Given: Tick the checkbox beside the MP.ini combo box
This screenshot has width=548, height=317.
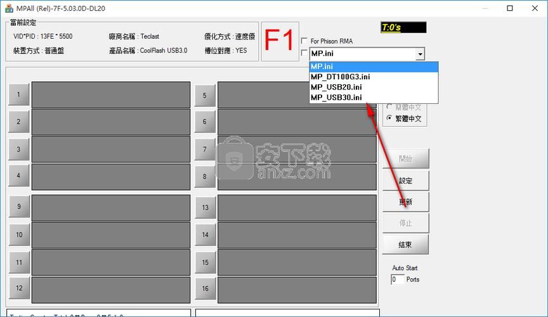Looking at the screenshot, I should tap(304, 53).
